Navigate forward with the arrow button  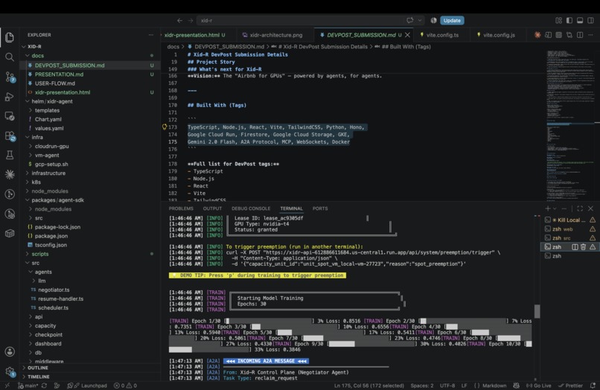click(190, 21)
